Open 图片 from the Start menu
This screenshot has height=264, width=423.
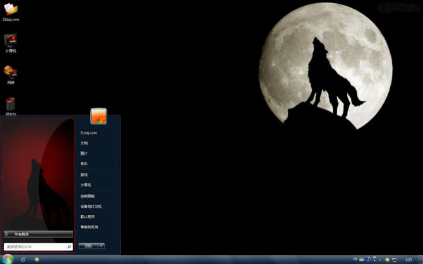tap(84, 153)
